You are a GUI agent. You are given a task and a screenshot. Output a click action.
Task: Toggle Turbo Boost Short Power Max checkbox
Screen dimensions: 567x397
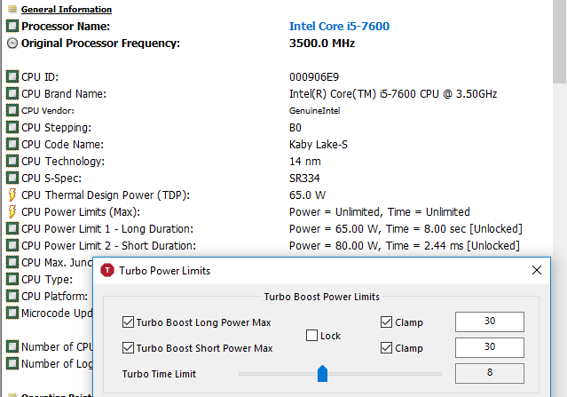[x=128, y=348]
